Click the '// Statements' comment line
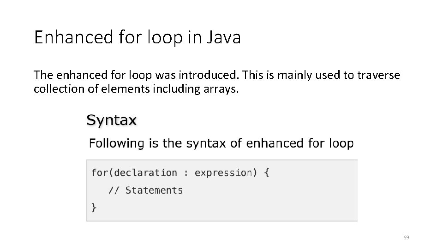 145,190
